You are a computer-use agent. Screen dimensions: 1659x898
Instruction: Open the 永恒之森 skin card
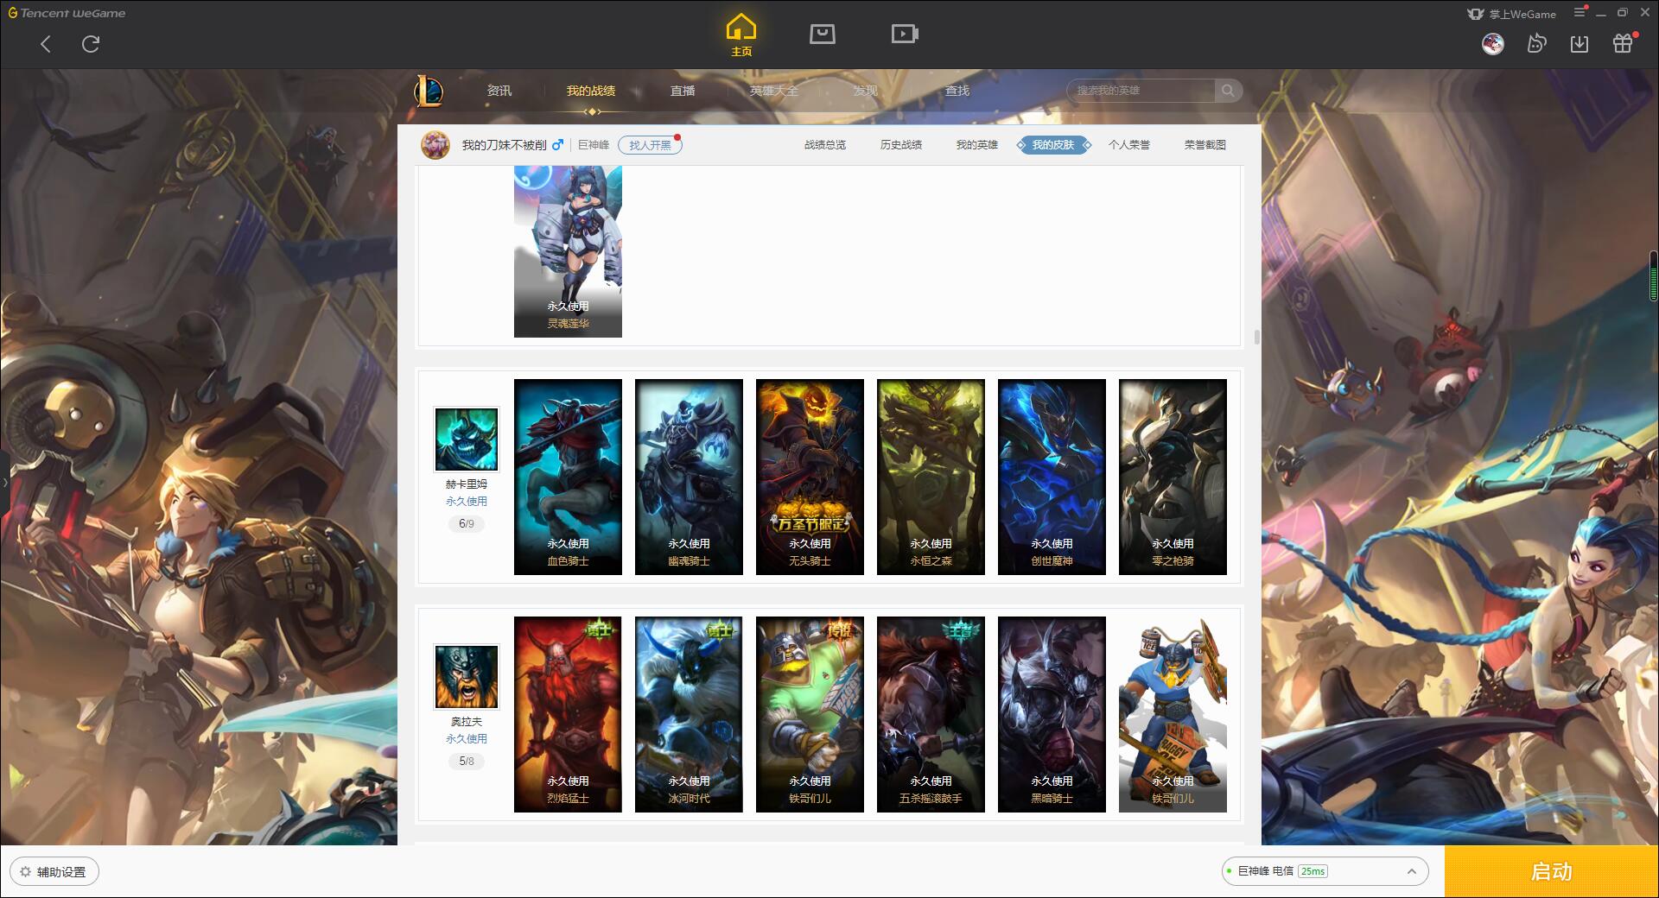coord(931,477)
